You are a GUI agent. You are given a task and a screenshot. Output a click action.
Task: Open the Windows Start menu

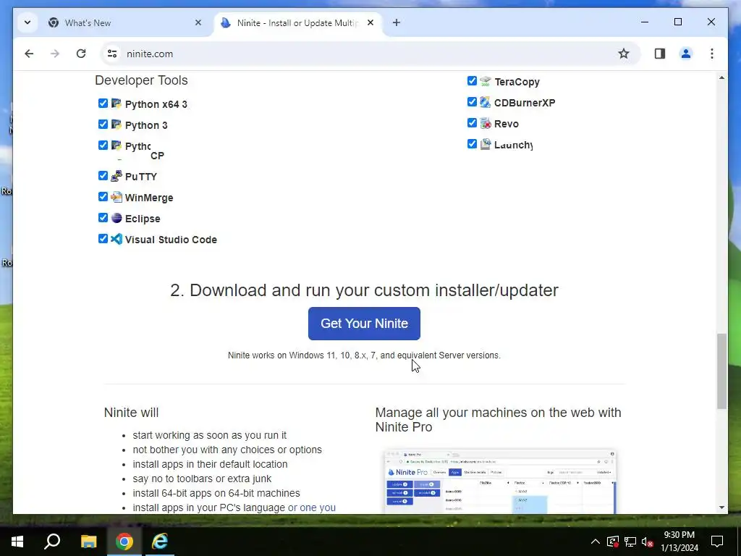click(17, 542)
